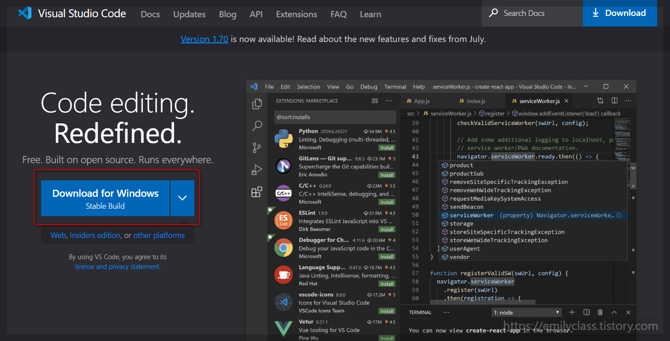Switch to the App.js editor tab

(x=418, y=101)
